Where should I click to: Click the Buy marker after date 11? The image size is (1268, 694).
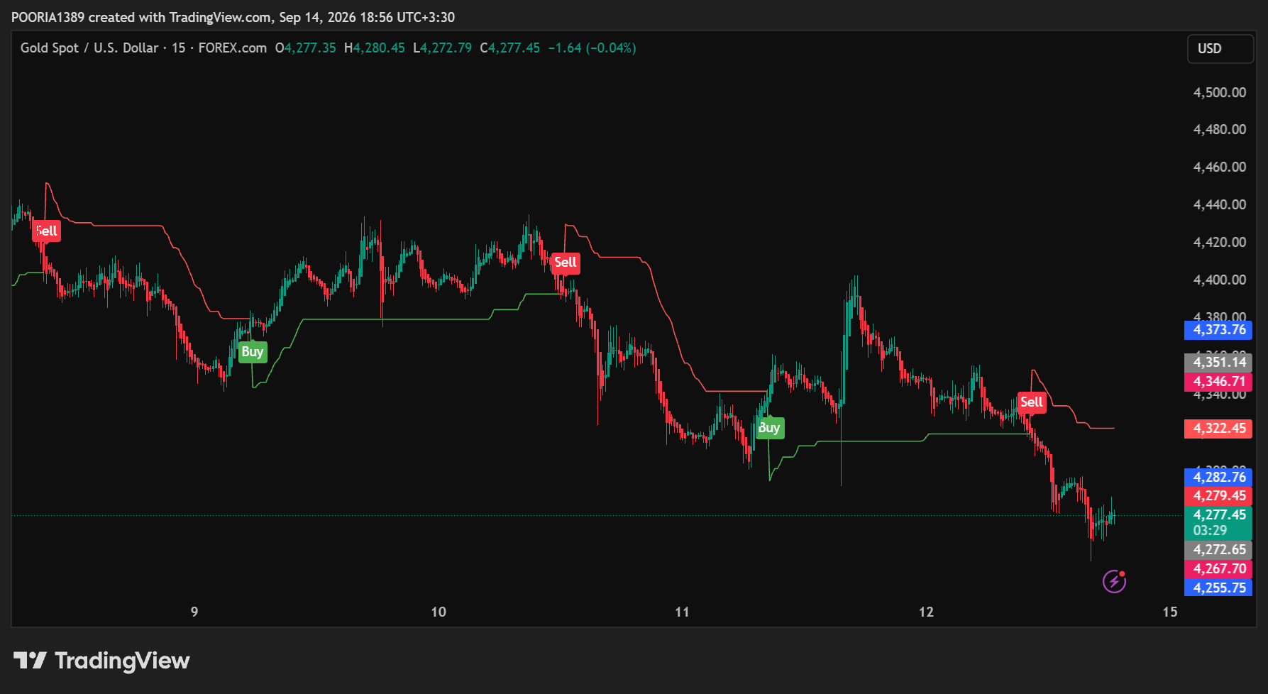pos(769,428)
